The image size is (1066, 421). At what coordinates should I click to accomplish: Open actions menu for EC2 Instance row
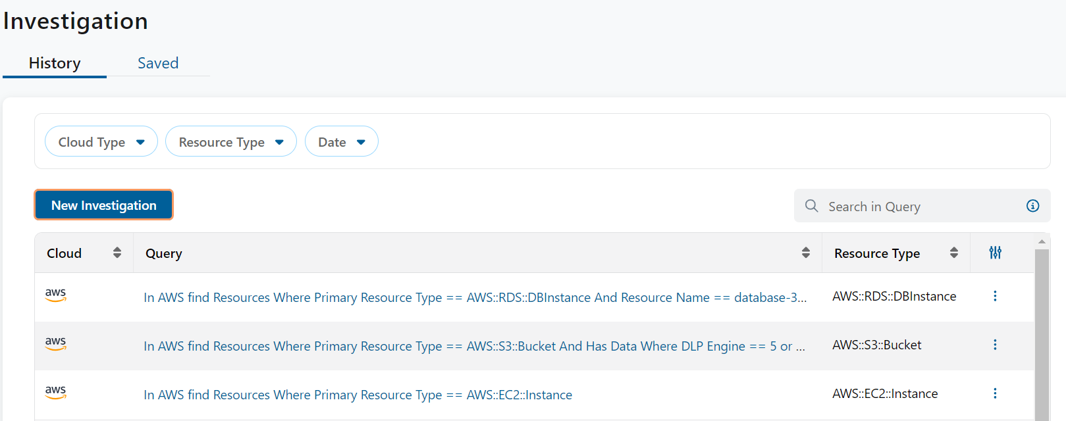(x=995, y=393)
